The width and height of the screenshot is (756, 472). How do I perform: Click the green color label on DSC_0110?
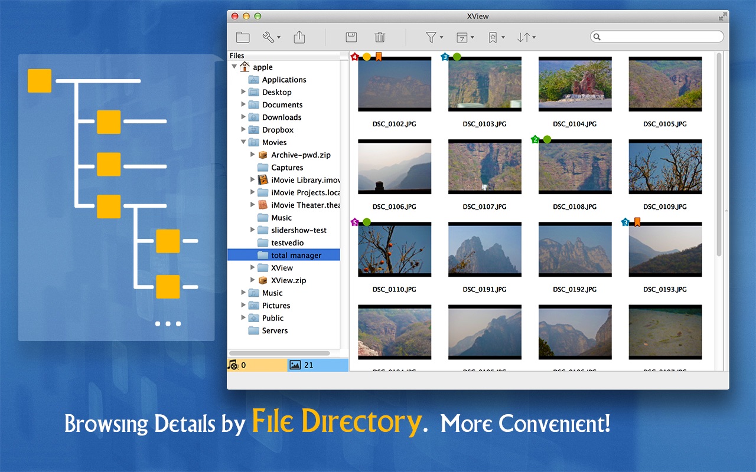tap(367, 222)
